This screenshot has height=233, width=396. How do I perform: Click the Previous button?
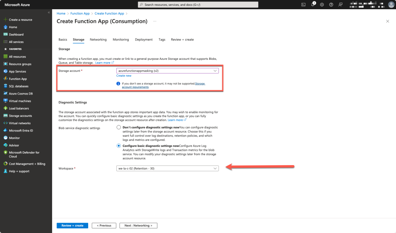point(104,225)
